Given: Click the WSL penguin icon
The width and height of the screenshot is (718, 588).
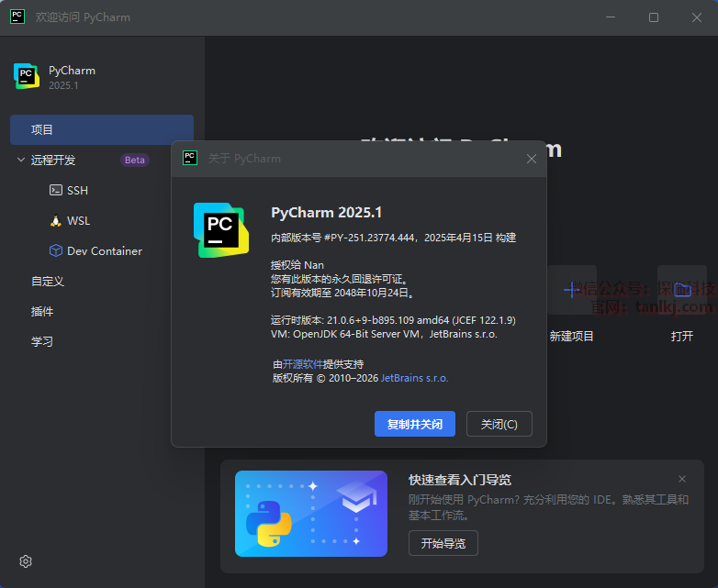Looking at the screenshot, I should (x=55, y=221).
